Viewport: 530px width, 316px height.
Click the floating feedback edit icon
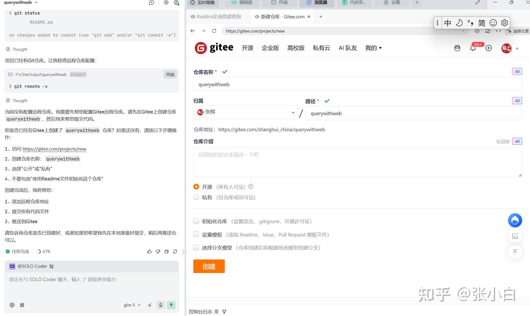coord(515,236)
